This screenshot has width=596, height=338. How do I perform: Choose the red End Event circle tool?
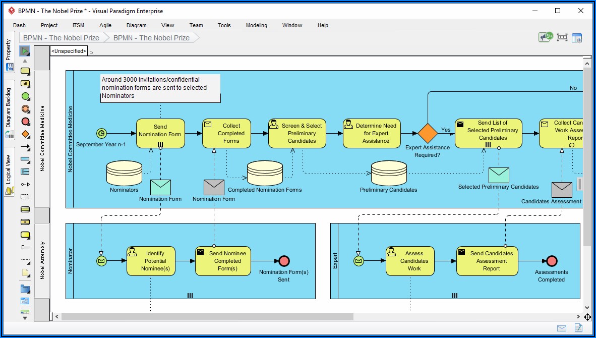tap(25, 122)
